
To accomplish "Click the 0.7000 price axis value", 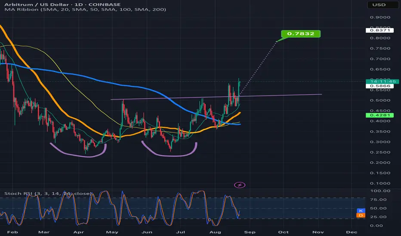I will [380, 59].
